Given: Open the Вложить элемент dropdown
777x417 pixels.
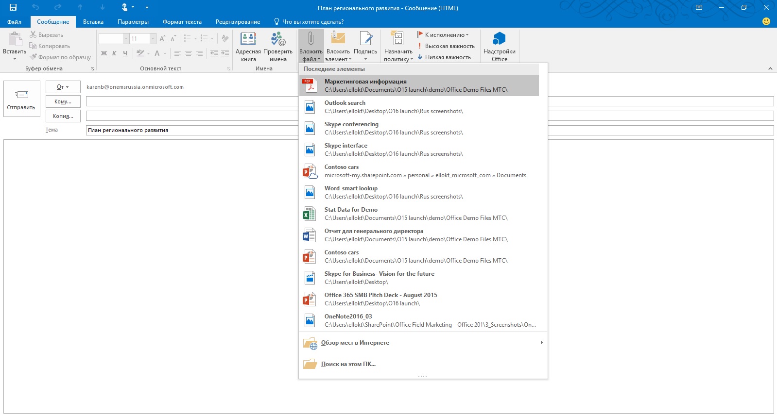Looking at the screenshot, I should point(338,47).
